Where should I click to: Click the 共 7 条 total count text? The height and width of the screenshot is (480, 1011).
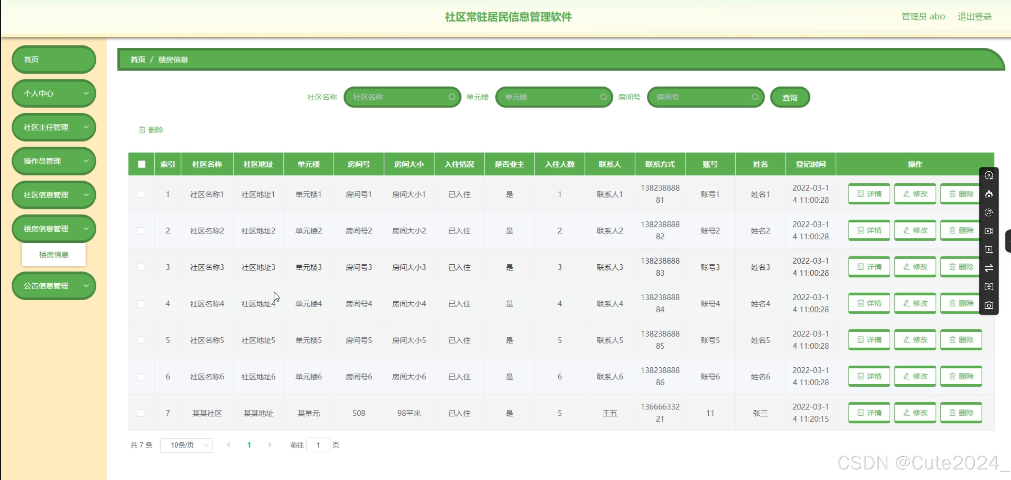pos(141,445)
